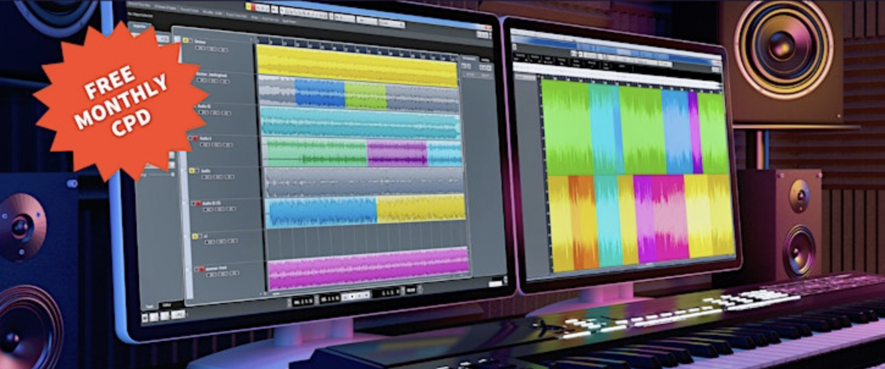
Task: Select the teal clip on the third track
Action: tap(360, 122)
